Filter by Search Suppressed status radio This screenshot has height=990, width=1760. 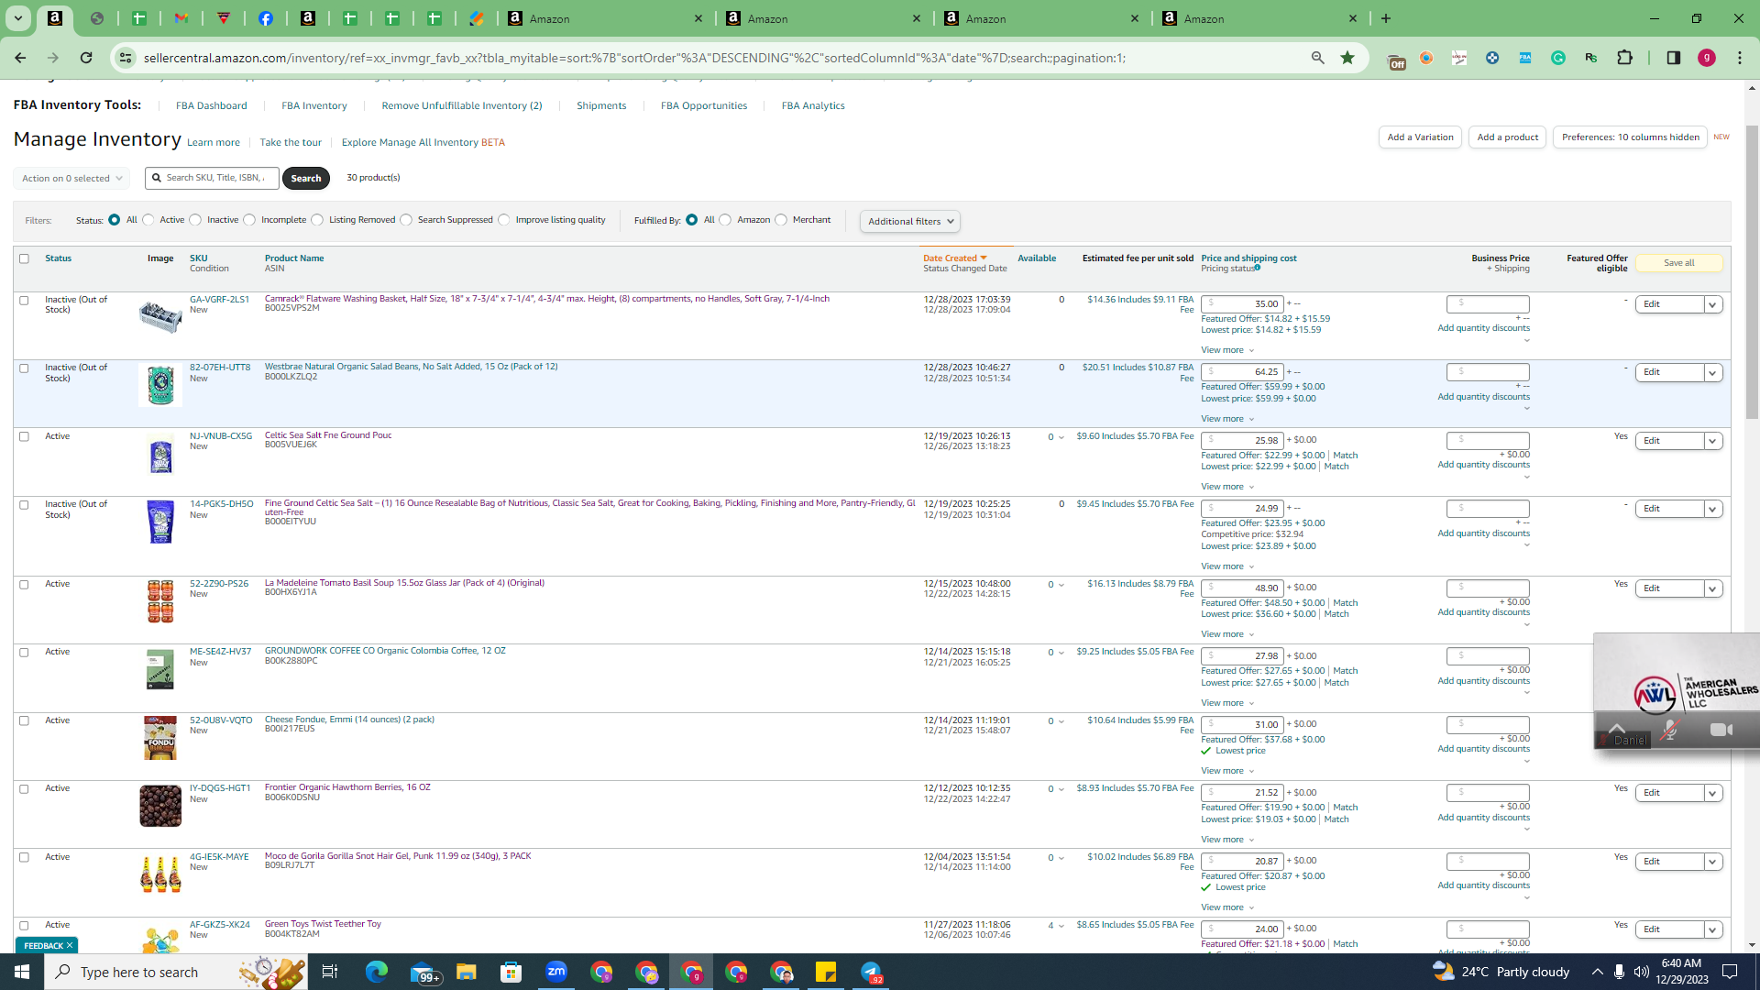[x=406, y=220]
